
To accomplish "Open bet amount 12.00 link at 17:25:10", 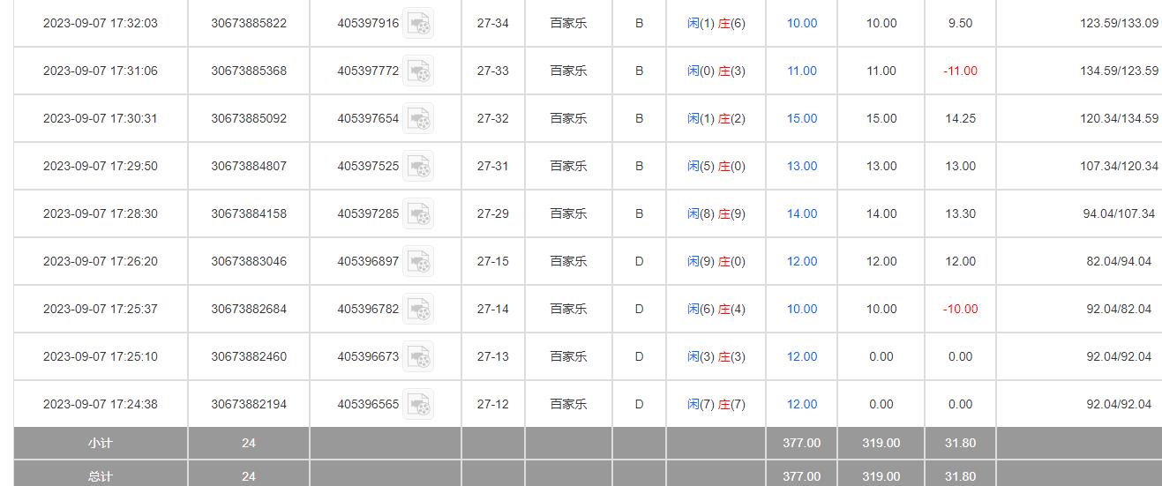I will (802, 356).
